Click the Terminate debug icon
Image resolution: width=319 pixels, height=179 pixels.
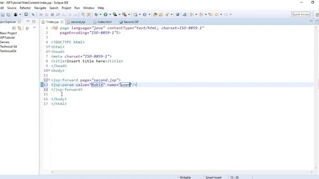click(x=52, y=14)
